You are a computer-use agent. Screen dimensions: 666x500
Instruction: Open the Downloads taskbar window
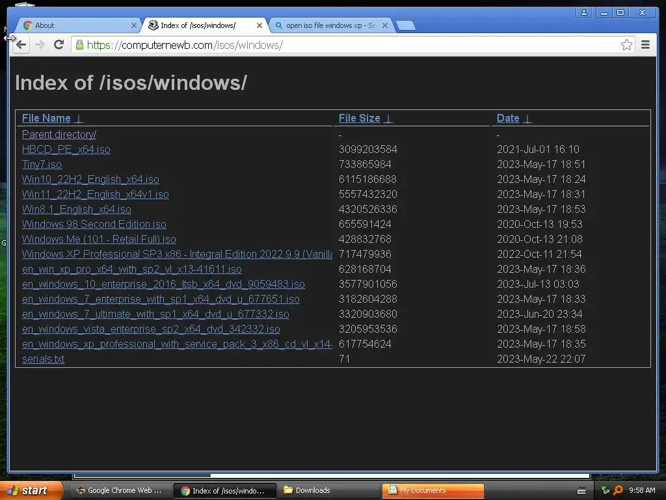(x=328, y=490)
